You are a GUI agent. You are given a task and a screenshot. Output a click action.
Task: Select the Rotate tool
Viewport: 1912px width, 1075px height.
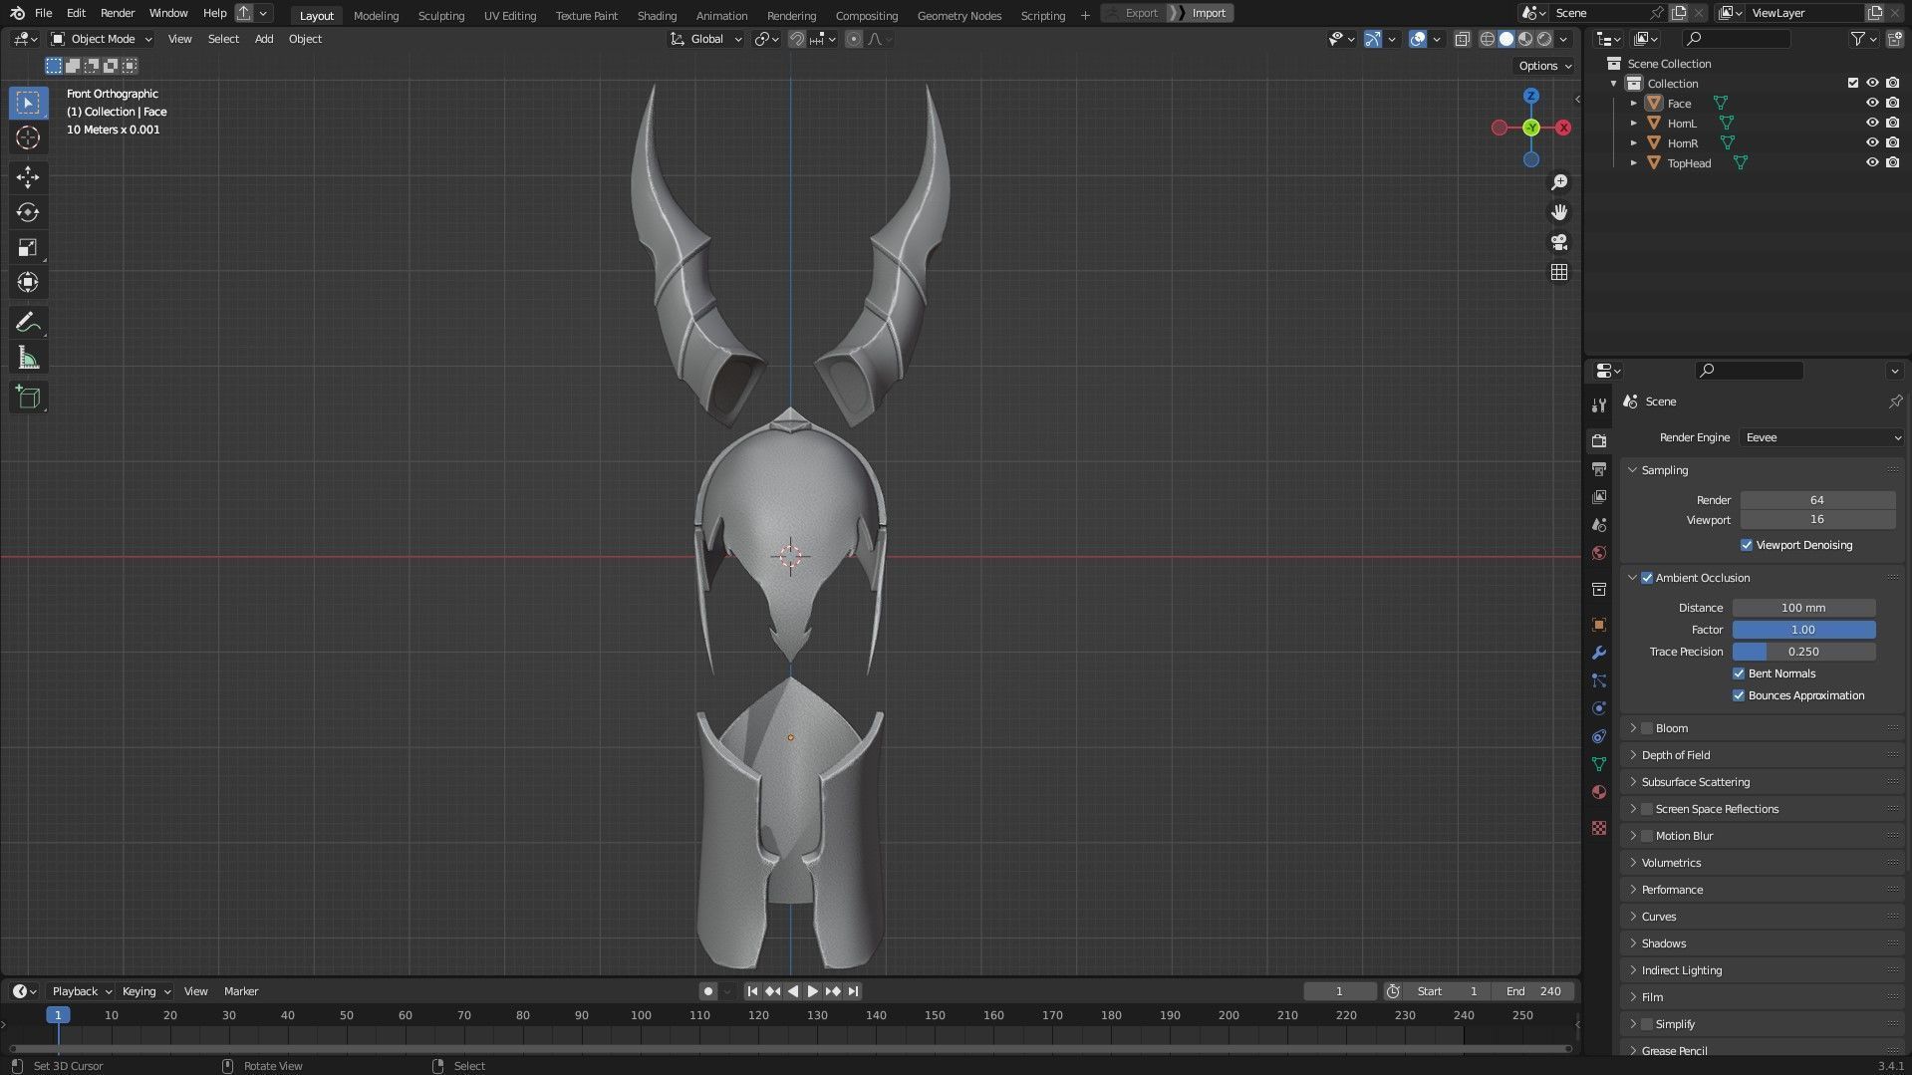(x=28, y=212)
